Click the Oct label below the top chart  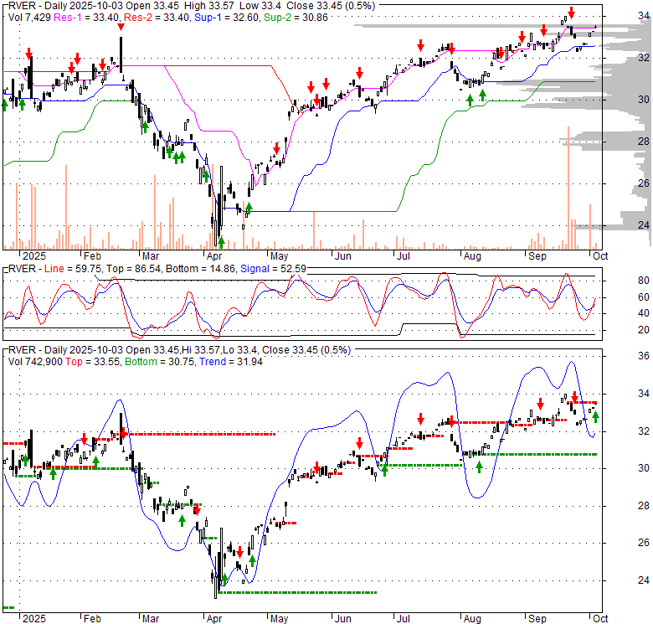[599, 255]
